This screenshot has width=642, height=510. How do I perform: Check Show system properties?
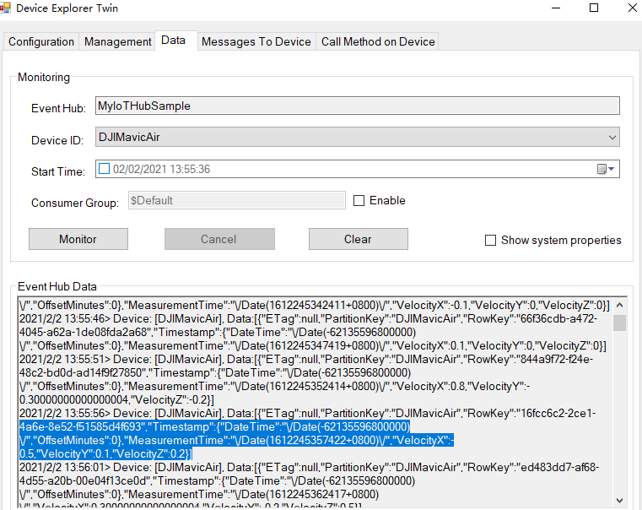(x=490, y=240)
